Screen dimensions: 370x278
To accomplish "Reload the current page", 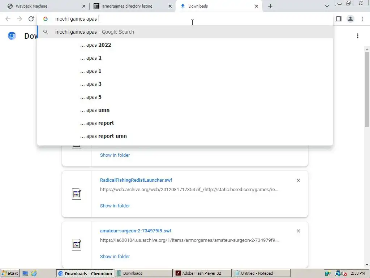I will [31, 19].
